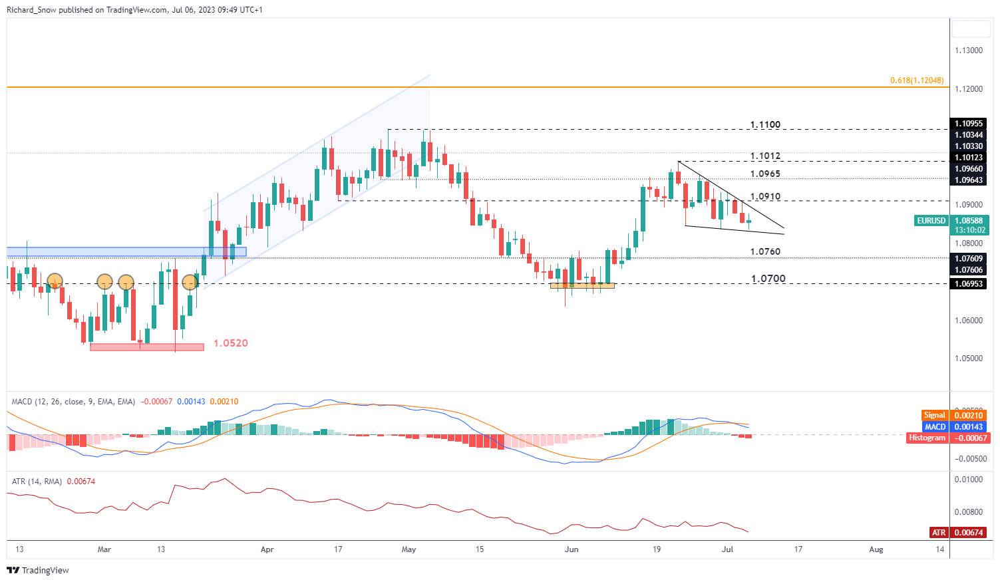Image resolution: width=1000 pixels, height=582 pixels.
Task: Click the Mar label on time axis
Action: [x=104, y=549]
